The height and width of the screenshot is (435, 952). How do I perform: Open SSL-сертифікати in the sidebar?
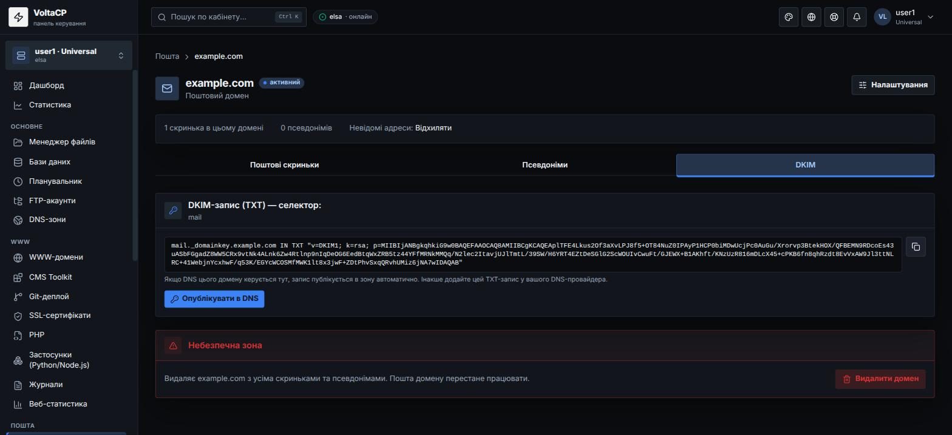[59, 315]
